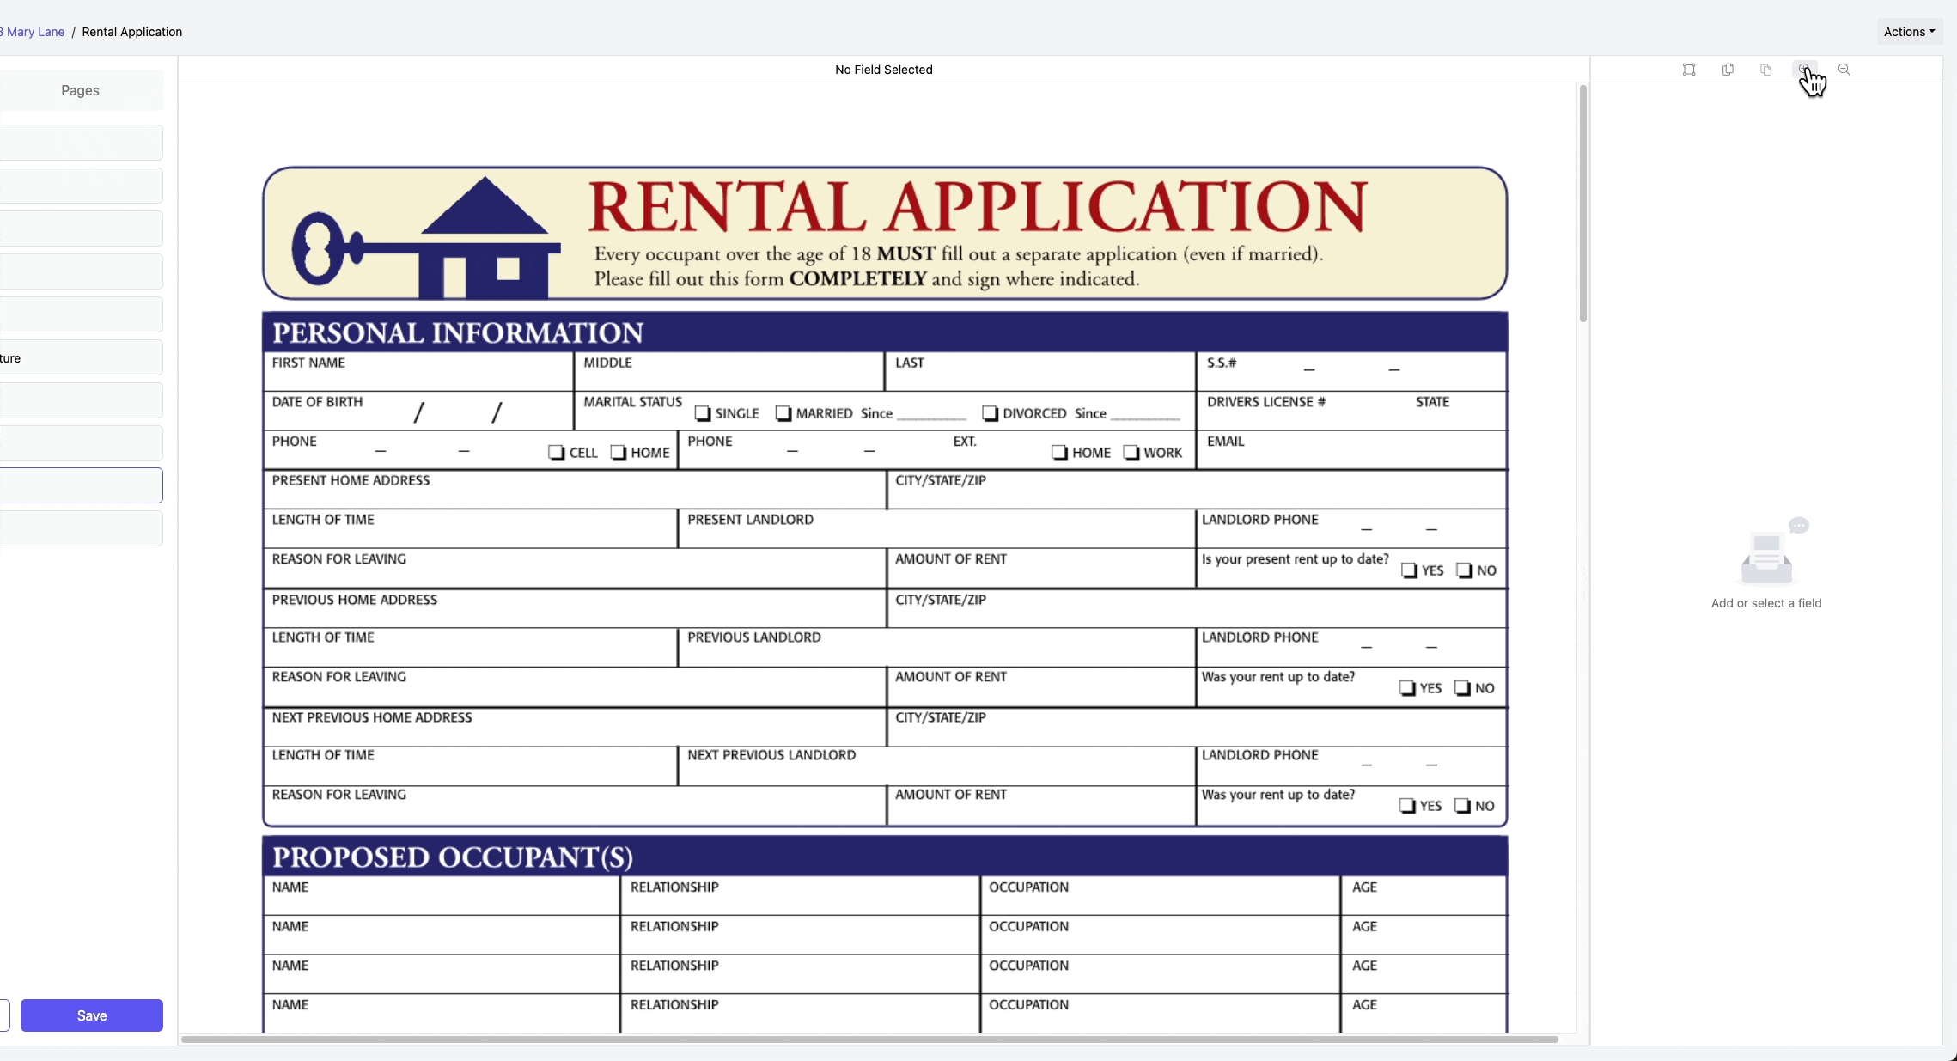Tick the MARRIED checkbox
The width and height of the screenshot is (1957, 1061).
coord(783,413)
